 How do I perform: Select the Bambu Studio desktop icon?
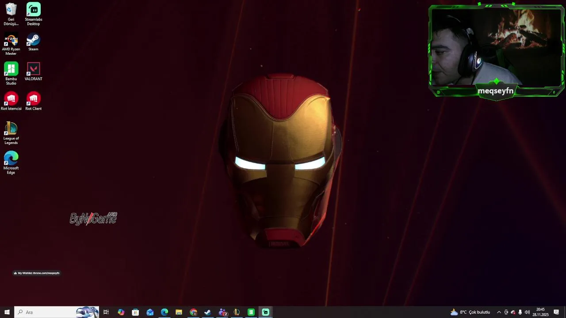click(11, 74)
